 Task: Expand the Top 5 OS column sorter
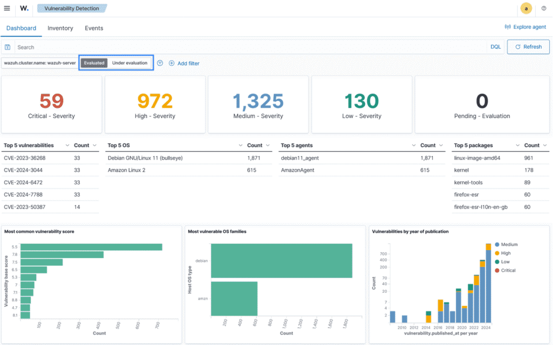tap(241, 145)
